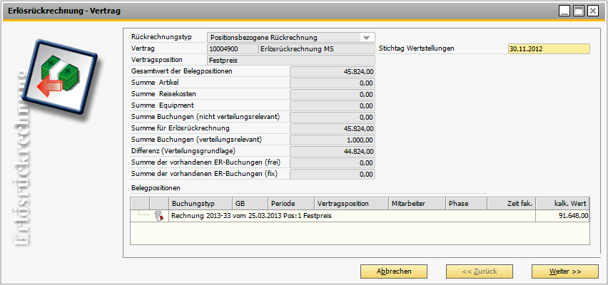The image size is (608, 285).
Task: Click the Zeit fak. column header
Action: [x=512, y=203]
